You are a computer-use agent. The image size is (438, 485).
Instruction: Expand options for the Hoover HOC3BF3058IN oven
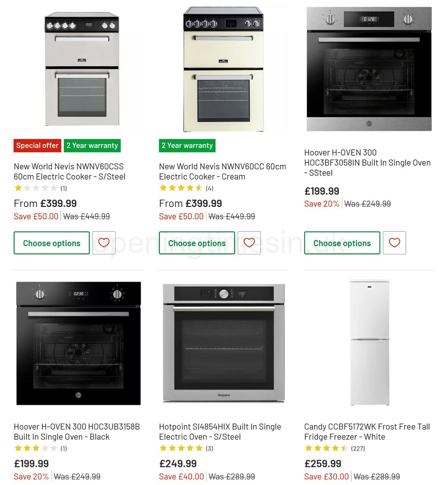tap(342, 243)
